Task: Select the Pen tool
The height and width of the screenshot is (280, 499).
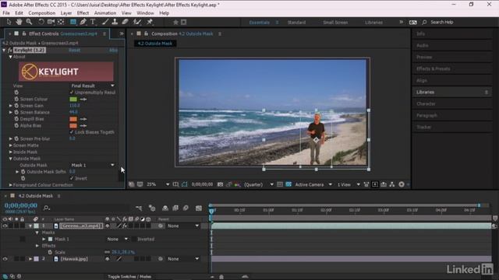Action: (x=83, y=22)
